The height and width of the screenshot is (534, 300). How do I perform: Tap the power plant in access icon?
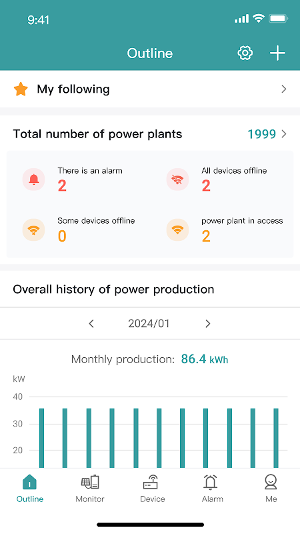pos(177,230)
